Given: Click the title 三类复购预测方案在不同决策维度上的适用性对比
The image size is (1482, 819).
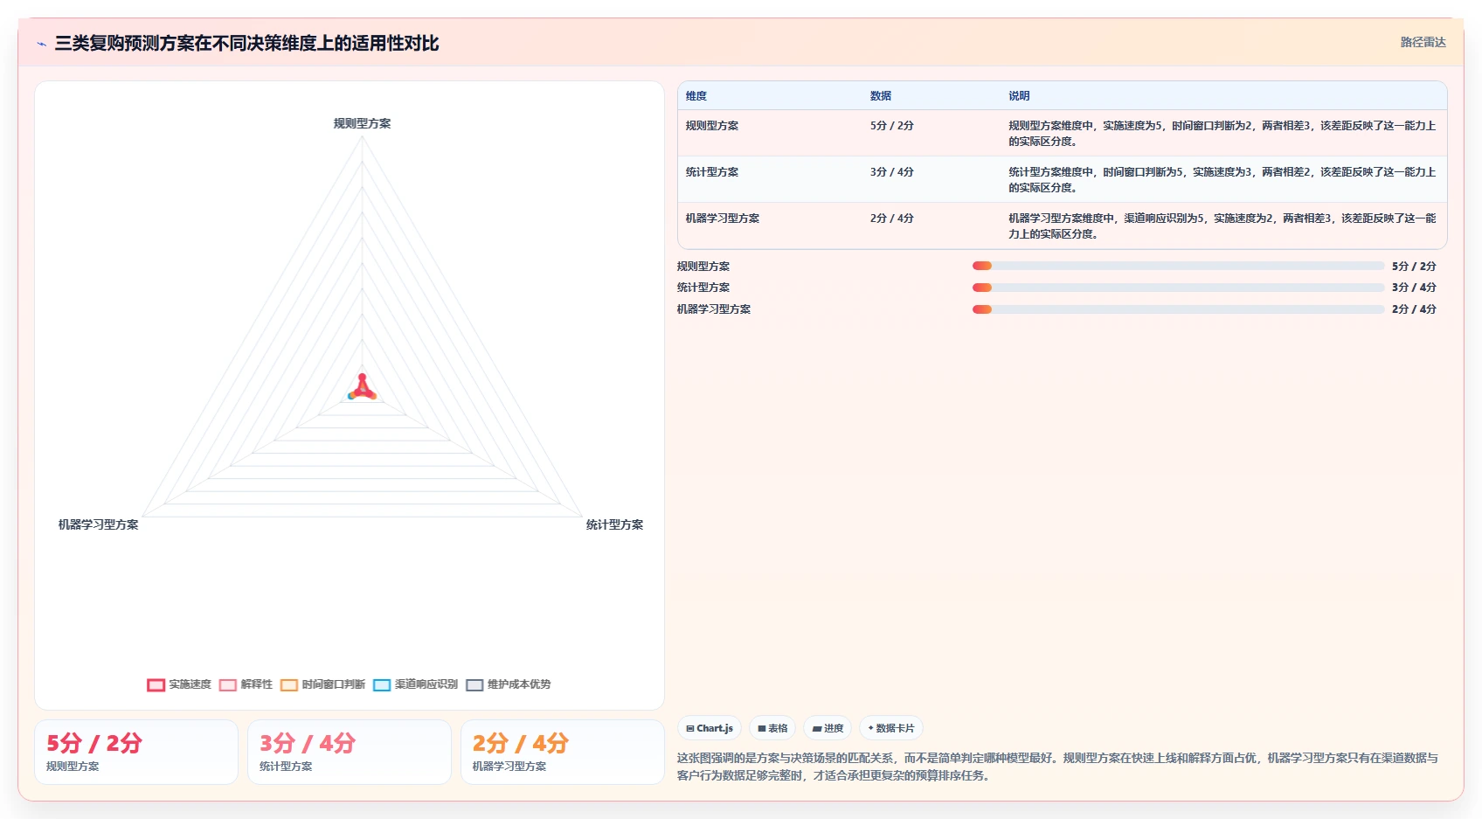Looking at the screenshot, I should 246,44.
